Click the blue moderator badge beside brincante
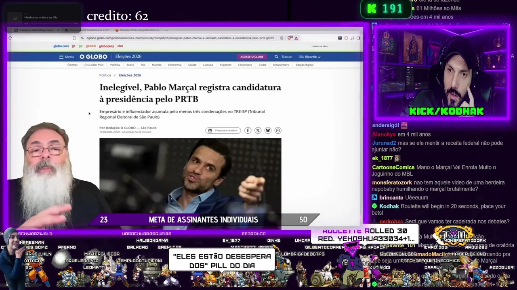Image resolution: width=517 pixels, height=290 pixels. pyautogui.click(x=374, y=198)
